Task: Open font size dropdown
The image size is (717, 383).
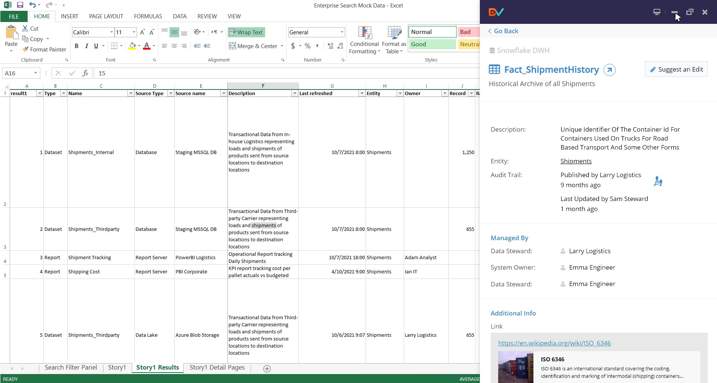Action: pos(134,32)
